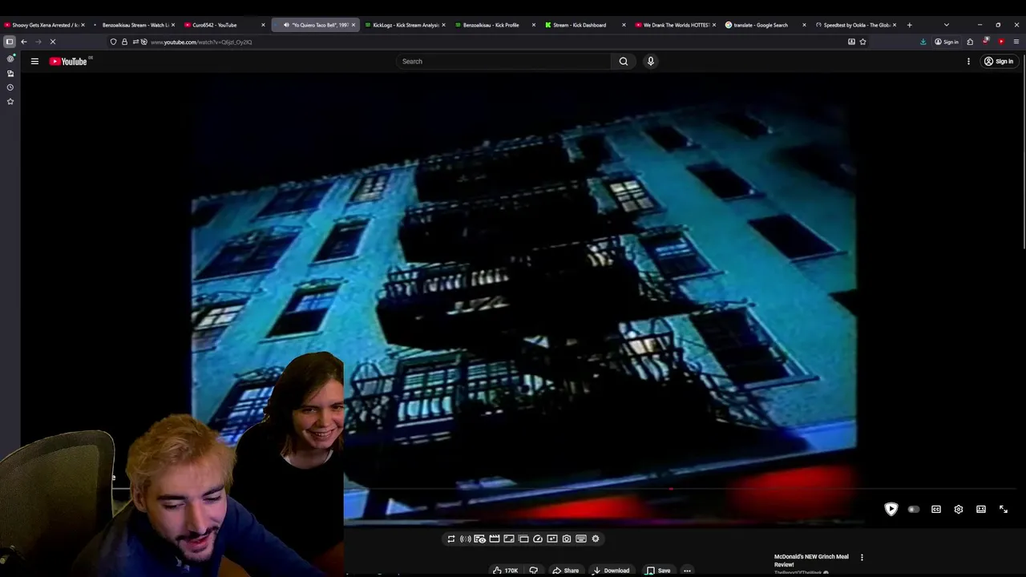Open the YouTube guide hamburger menu

(x=34, y=61)
